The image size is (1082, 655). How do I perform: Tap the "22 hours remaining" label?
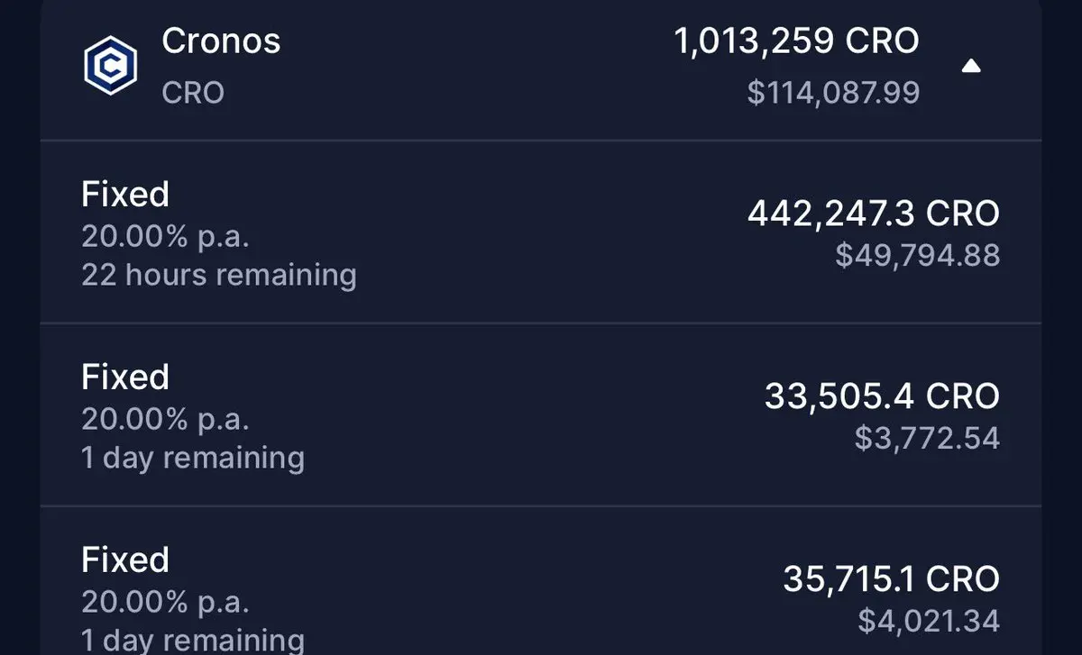(x=219, y=275)
